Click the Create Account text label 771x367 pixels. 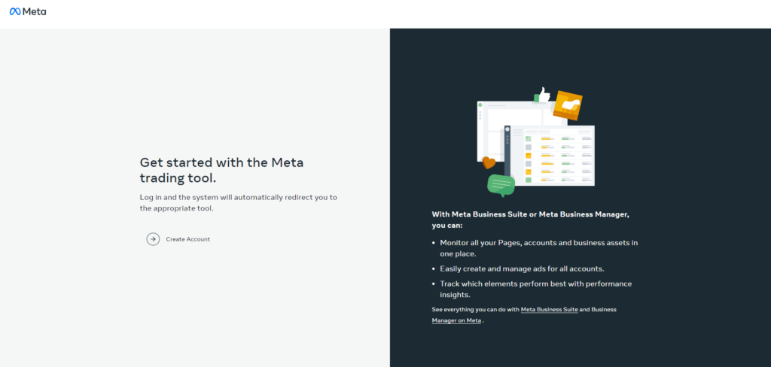(187, 239)
